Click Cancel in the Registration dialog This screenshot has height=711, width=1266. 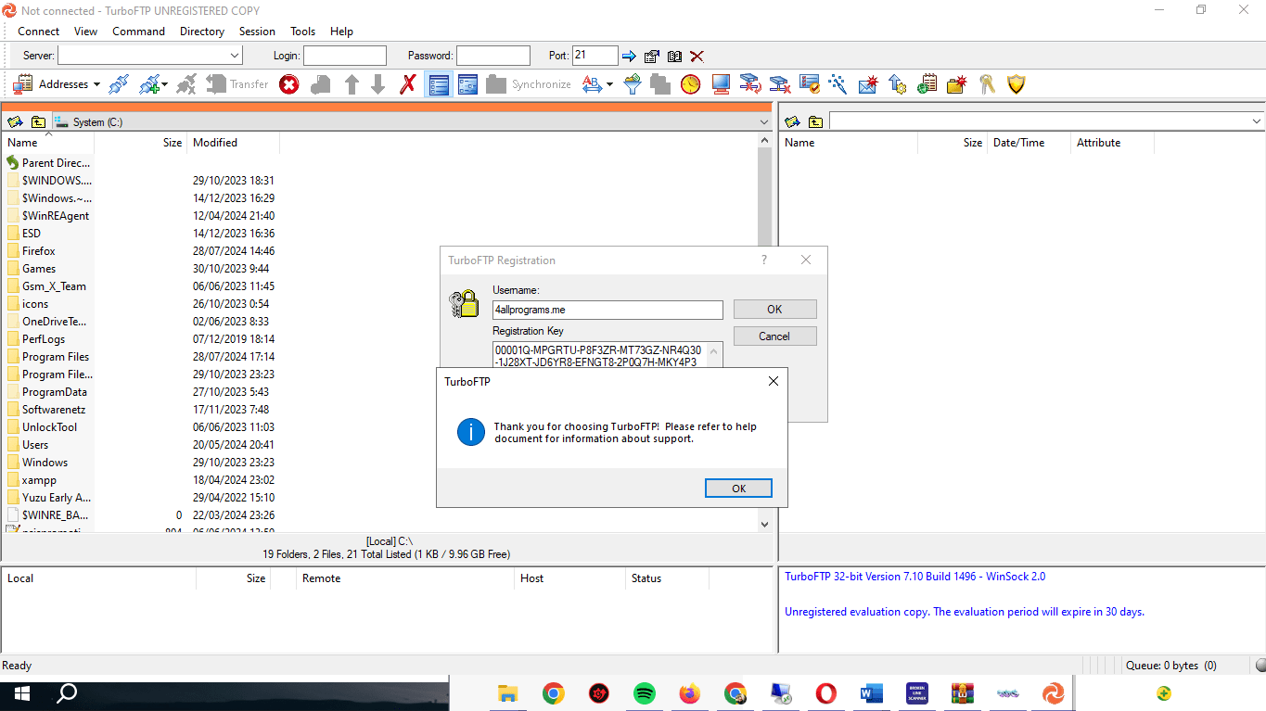(x=774, y=336)
